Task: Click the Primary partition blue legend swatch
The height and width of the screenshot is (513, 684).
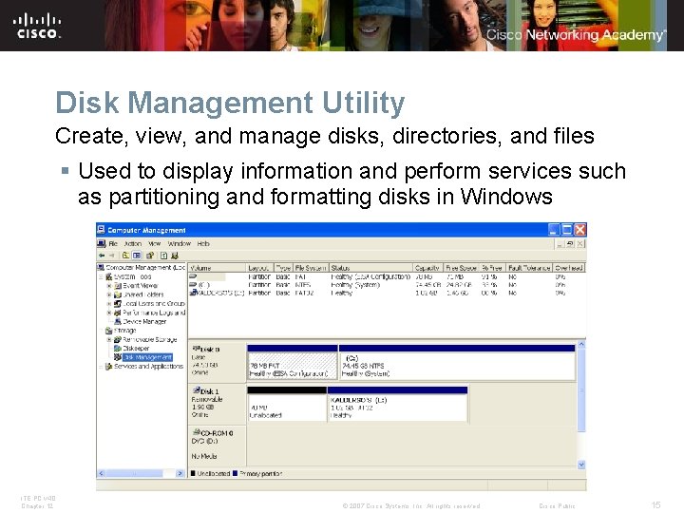Action: pyautogui.click(x=236, y=473)
